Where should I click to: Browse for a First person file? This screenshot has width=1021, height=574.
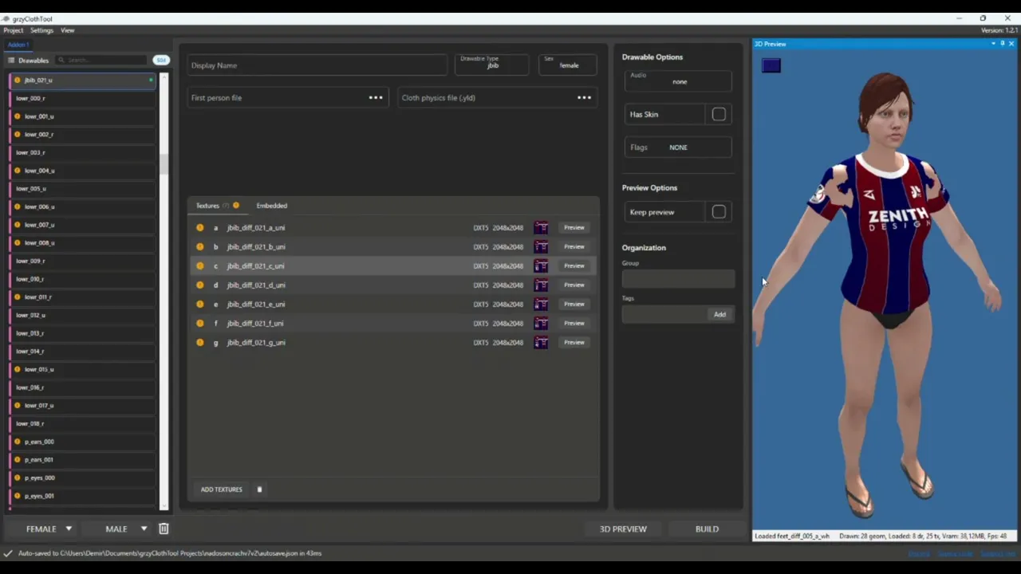coord(376,98)
